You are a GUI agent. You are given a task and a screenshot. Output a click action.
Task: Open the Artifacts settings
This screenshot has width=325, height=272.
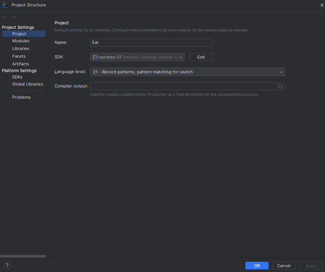point(21,64)
